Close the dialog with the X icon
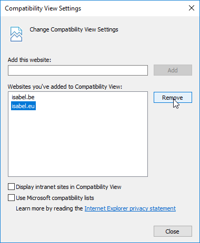200x243 pixels. [x=192, y=8]
